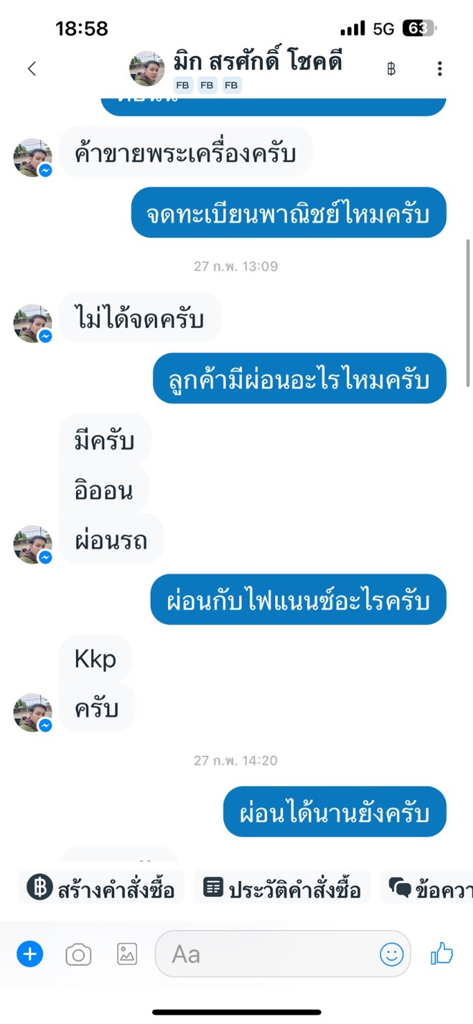Tap the baht currency icon in header

[391, 68]
